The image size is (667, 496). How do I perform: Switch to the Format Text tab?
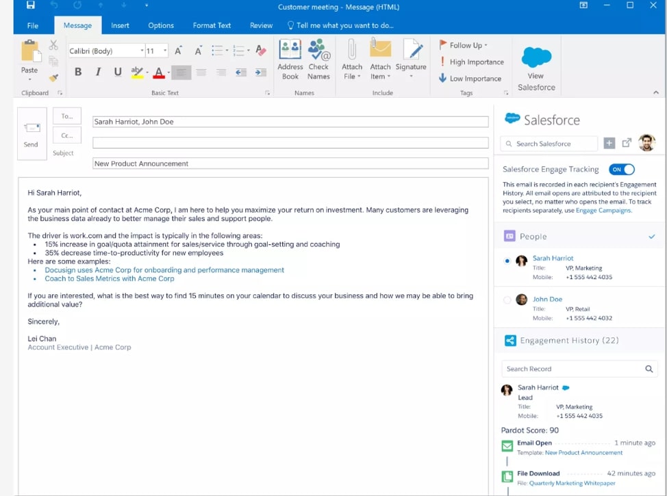point(212,25)
